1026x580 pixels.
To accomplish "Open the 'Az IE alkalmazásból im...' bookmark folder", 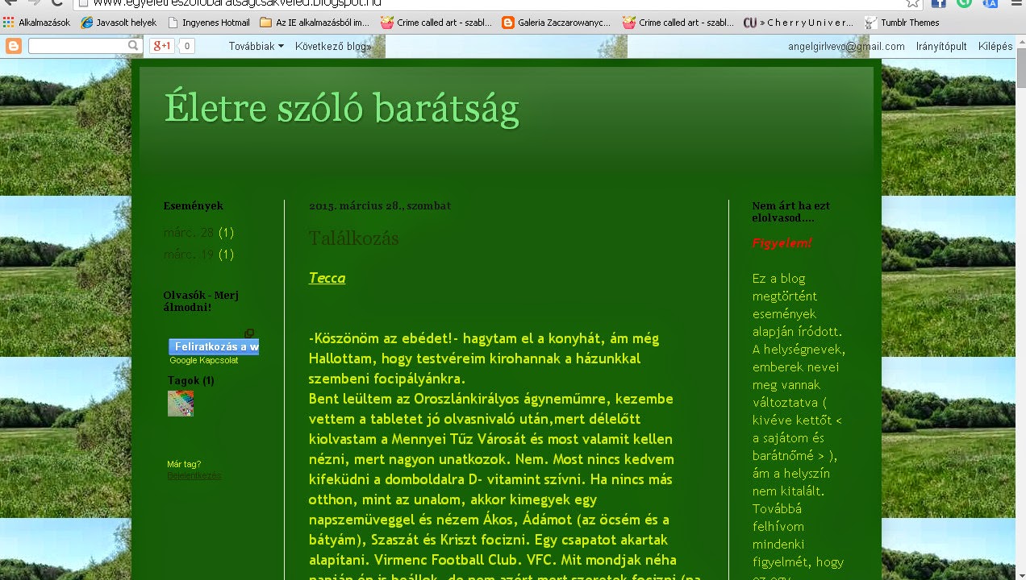I will click(315, 23).
